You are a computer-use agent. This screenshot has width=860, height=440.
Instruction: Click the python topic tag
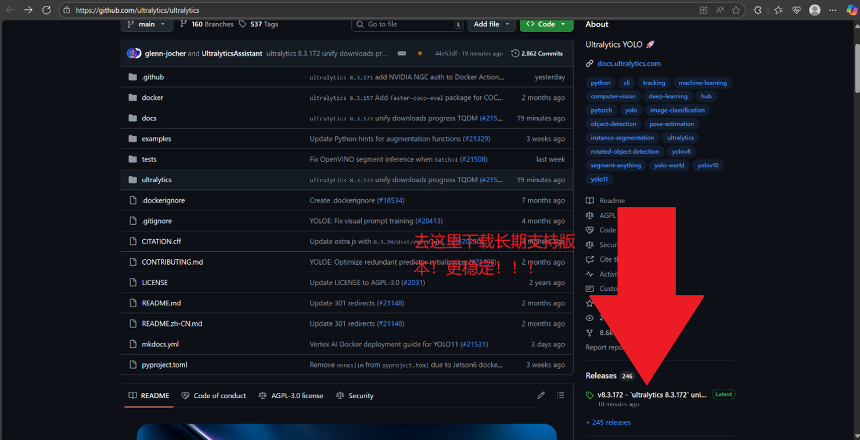click(x=600, y=83)
